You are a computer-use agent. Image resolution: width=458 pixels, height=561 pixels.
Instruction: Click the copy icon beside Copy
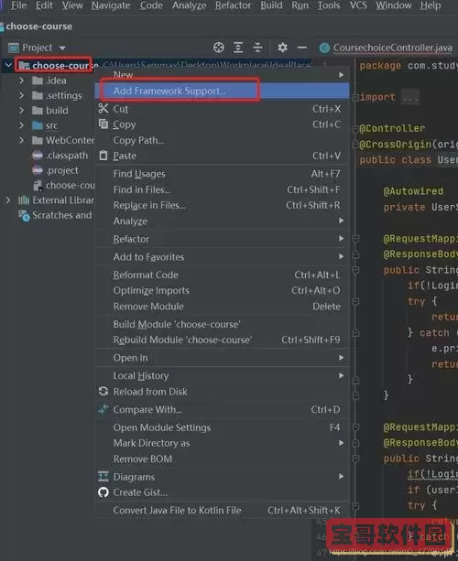tap(104, 124)
